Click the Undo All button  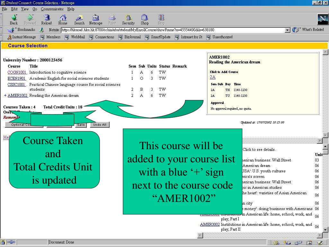point(100,125)
